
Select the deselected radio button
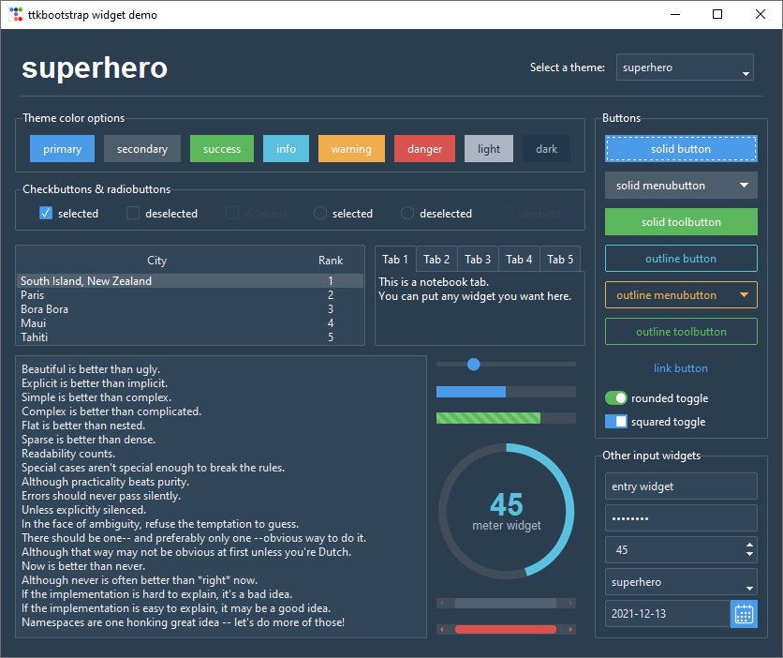tap(407, 213)
